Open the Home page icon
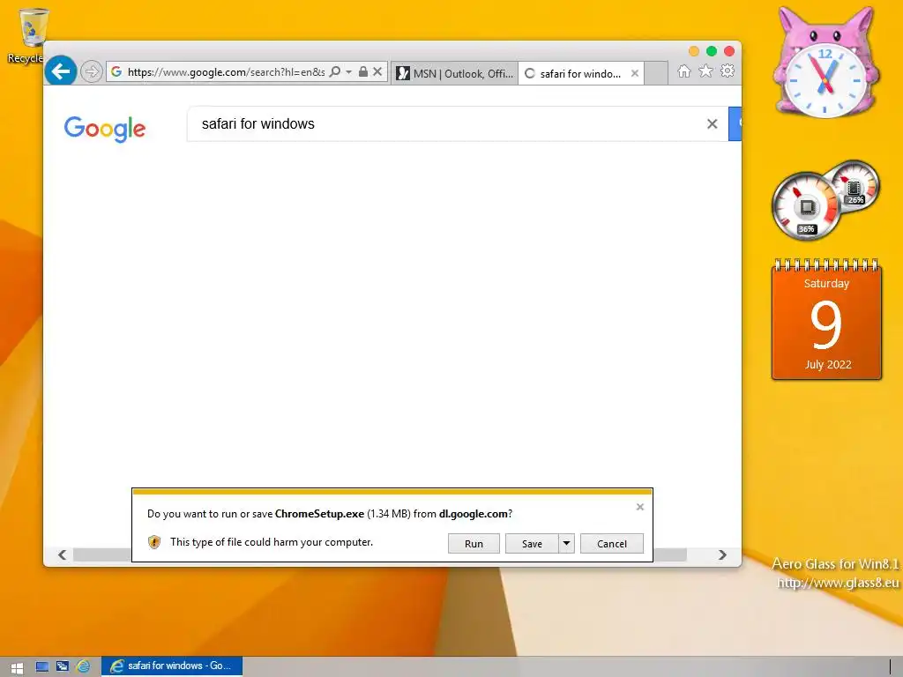The height and width of the screenshot is (677, 903). [683, 71]
